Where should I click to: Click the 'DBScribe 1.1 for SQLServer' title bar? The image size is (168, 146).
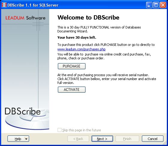tap(33, 5)
